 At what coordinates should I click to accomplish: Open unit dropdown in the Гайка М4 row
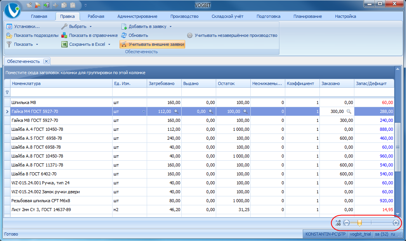pyautogui.click(x=144, y=111)
